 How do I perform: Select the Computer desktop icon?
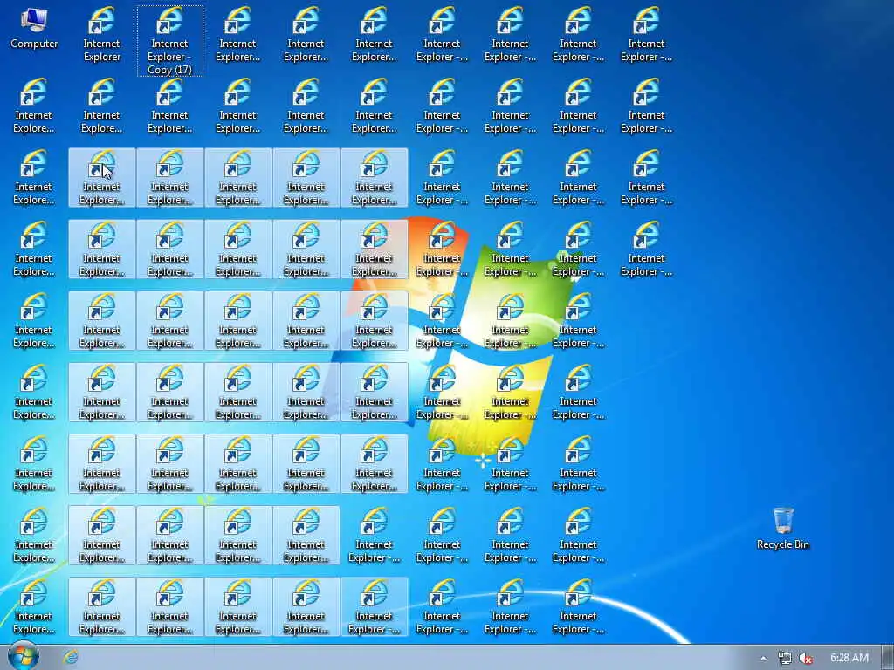point(34,29)
